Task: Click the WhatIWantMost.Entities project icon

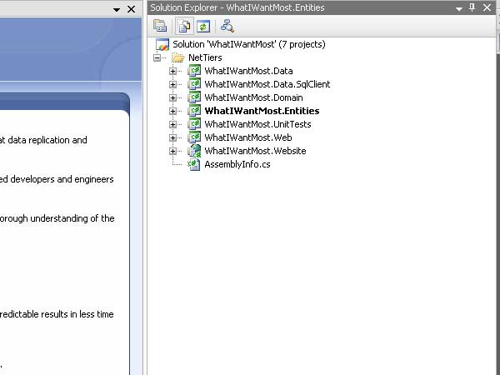Action: 194,111
